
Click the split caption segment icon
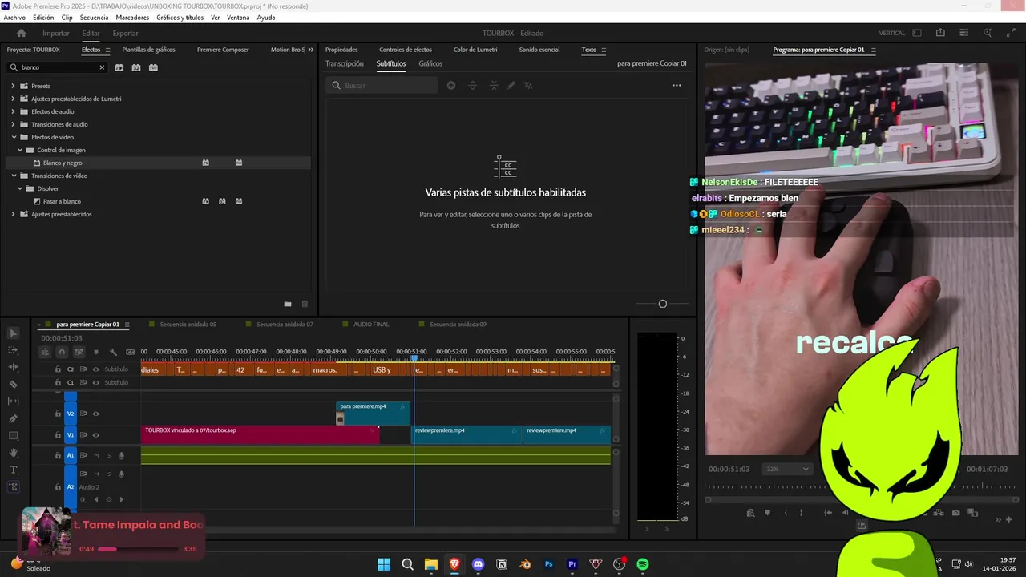point(472,86)
